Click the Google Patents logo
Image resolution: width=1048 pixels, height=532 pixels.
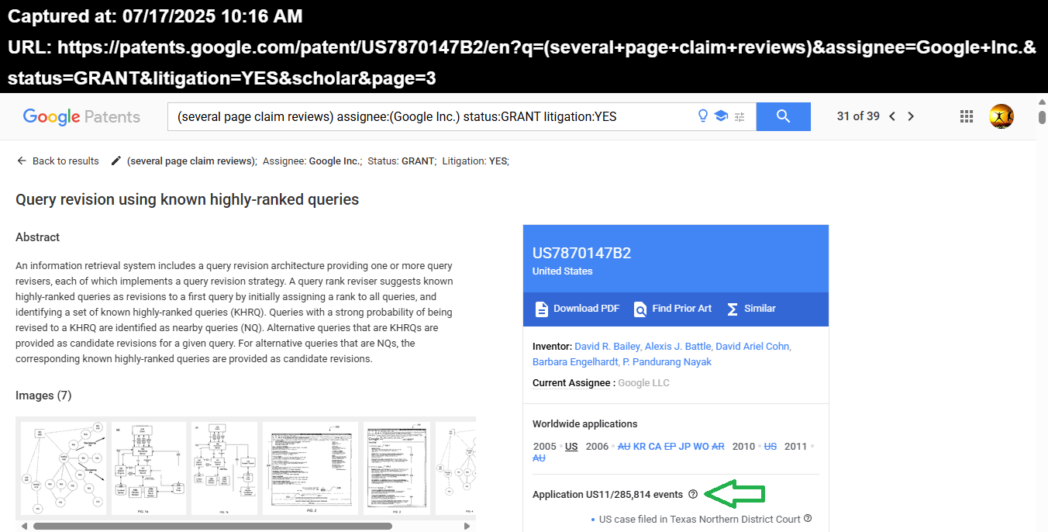coord(81,117)
